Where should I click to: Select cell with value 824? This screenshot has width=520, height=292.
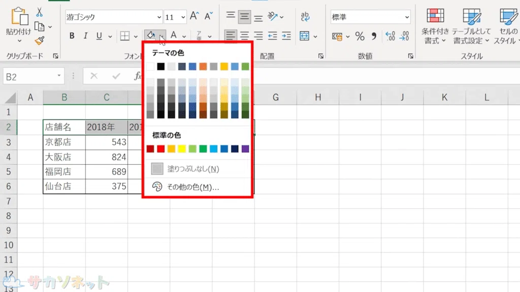pos(107,157)
